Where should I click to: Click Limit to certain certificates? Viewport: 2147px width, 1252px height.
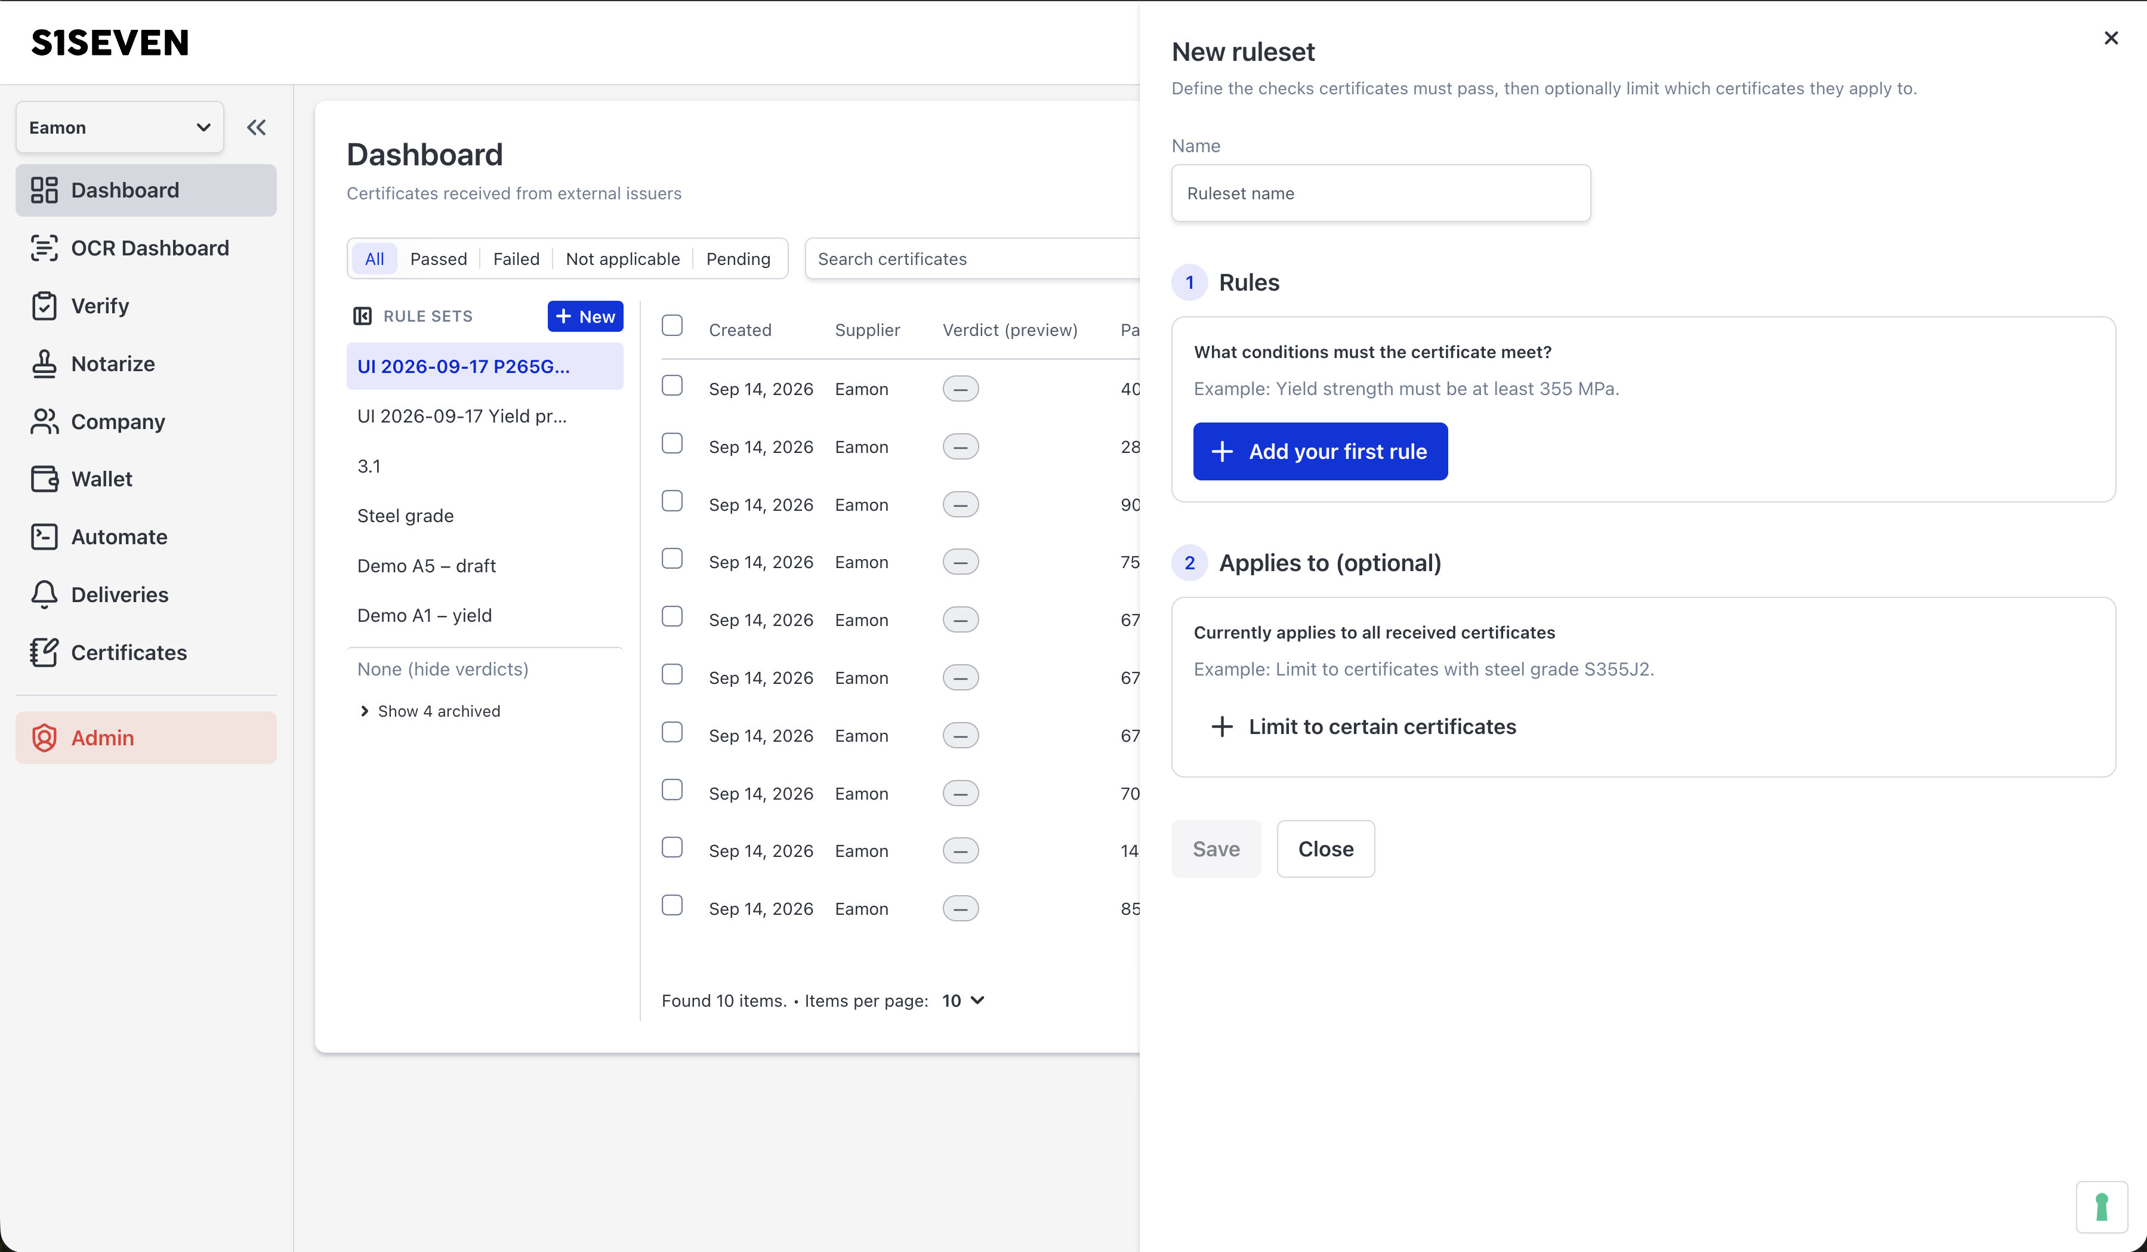[1363, 727]
